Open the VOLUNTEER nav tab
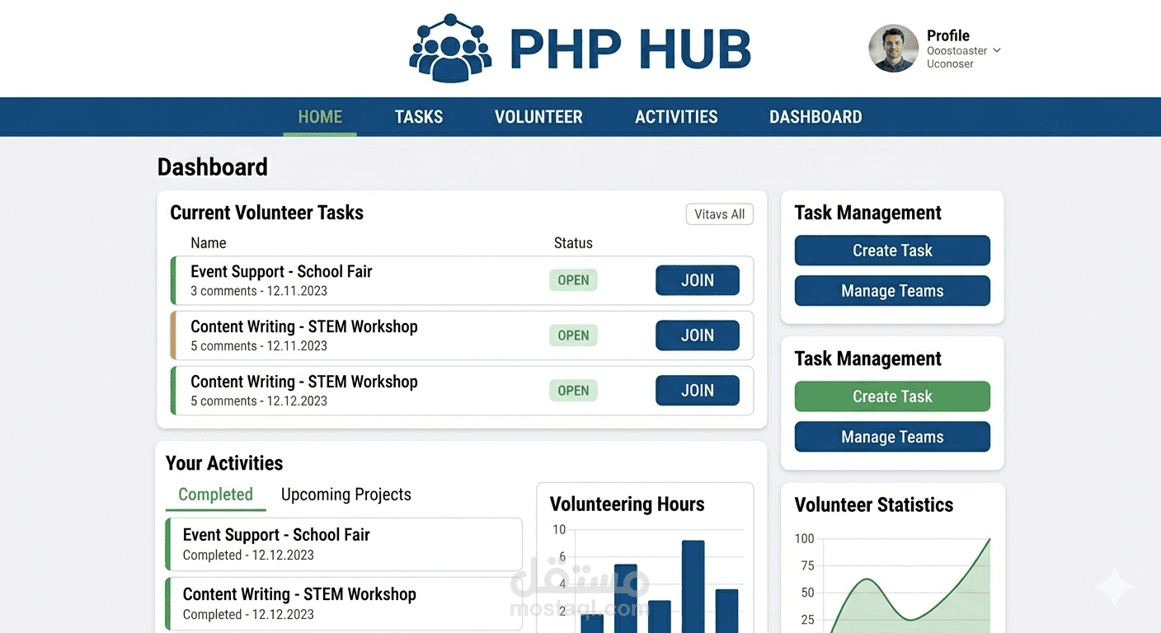1161x633 pixels. [538, 117]
